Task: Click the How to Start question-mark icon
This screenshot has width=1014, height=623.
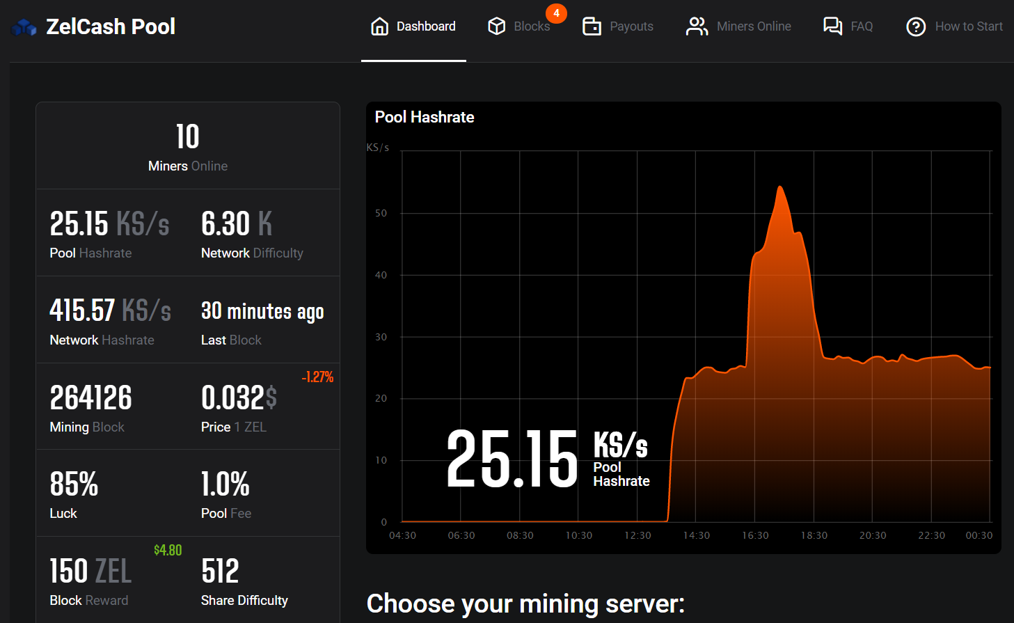Action: click(916, 27)
